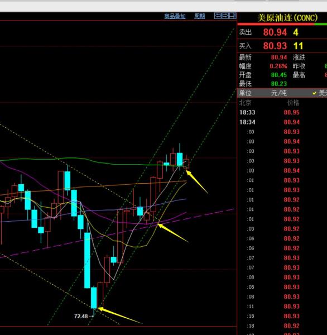
Task: Click the right-arrow chart navigation icon
Action: [x=225, y=16]
